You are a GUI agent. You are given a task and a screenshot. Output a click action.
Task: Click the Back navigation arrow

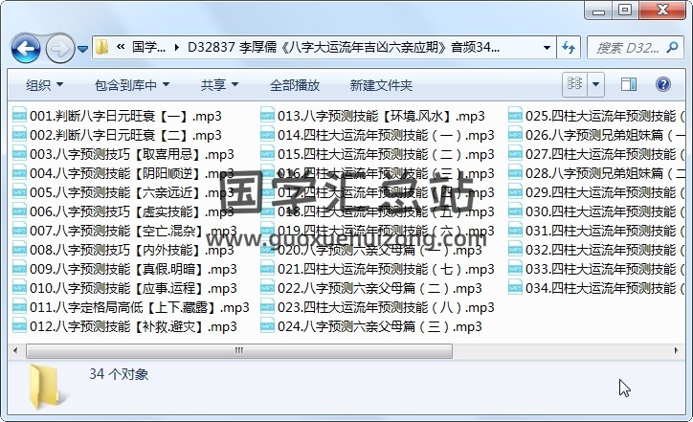[x=25, y=47]
